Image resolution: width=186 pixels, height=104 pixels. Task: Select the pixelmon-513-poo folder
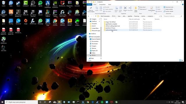110,28
